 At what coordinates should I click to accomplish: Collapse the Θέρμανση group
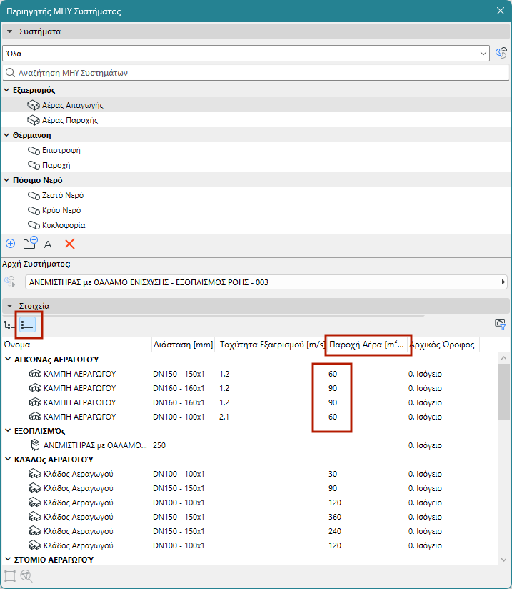(6, 135)
